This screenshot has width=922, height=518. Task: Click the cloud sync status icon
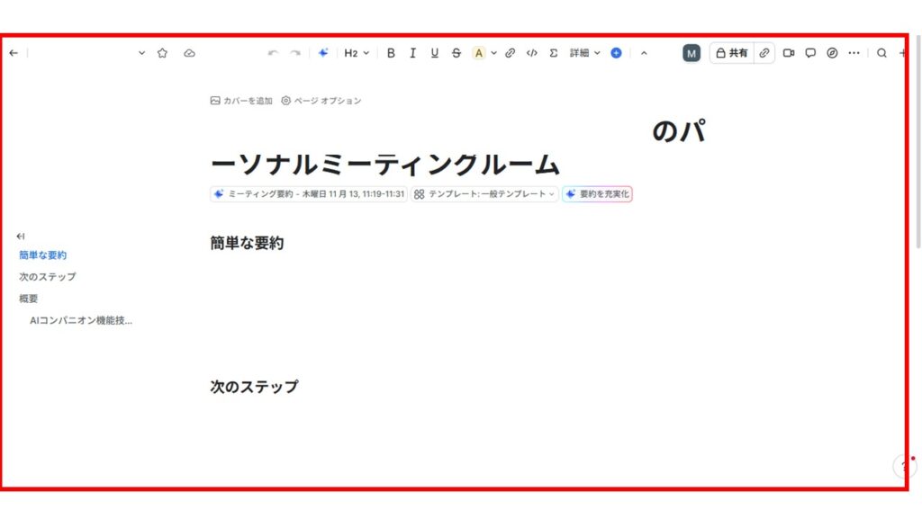(189, 53)
